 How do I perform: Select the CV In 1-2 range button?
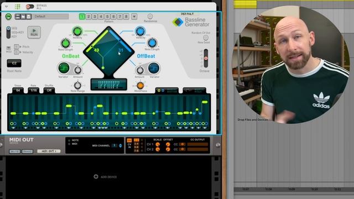point(137,140)
